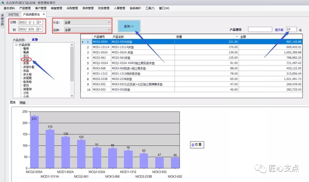
Task: Open the 销售管理 menu
Action: [57, 8]
